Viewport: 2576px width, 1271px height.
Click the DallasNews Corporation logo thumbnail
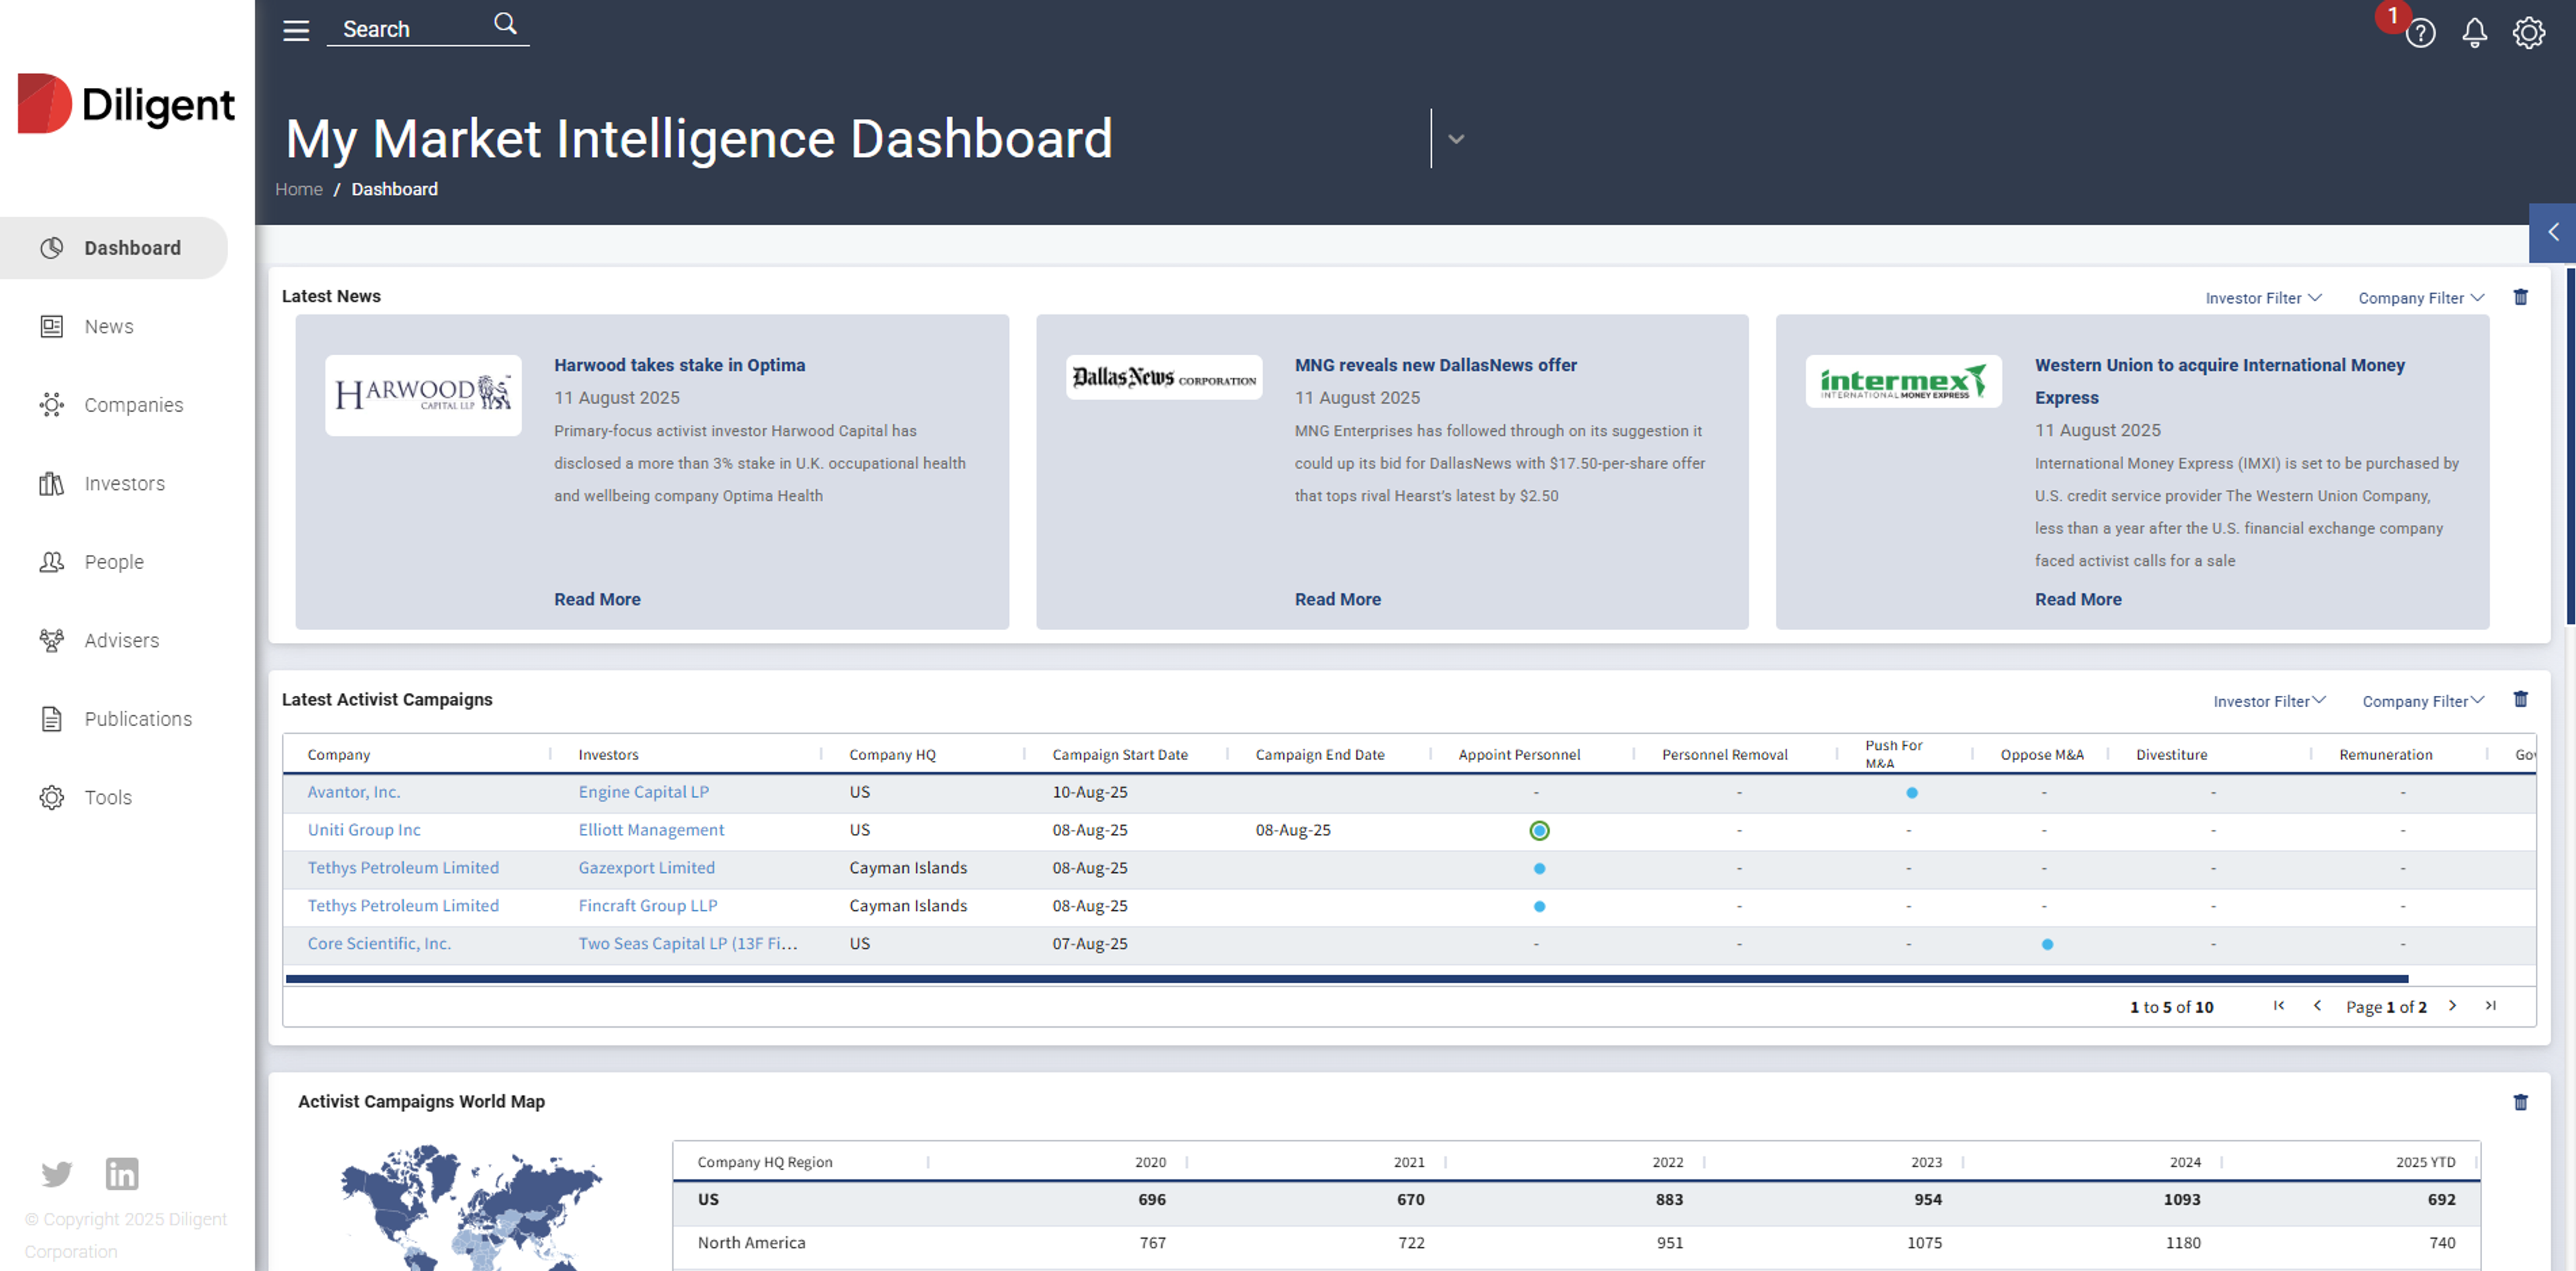(1164, 377)
